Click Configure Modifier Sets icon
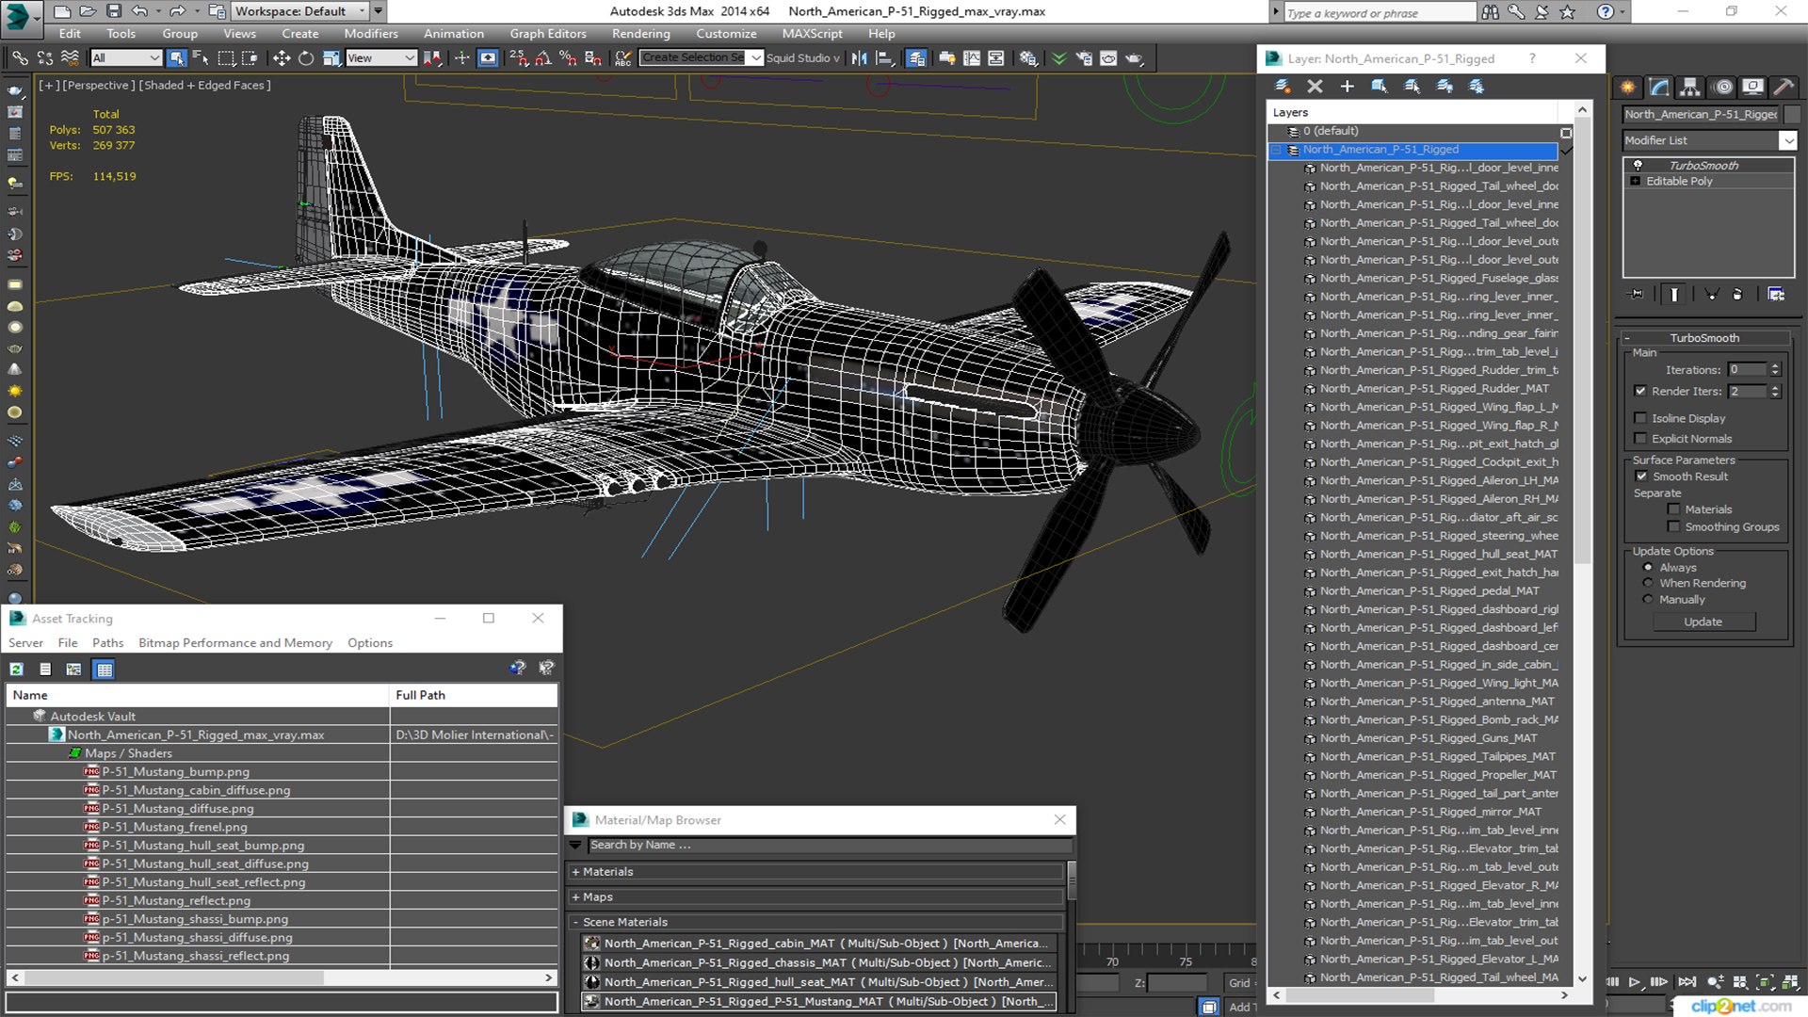Screen dimensions: 1808x1017 pos(1776,295)
